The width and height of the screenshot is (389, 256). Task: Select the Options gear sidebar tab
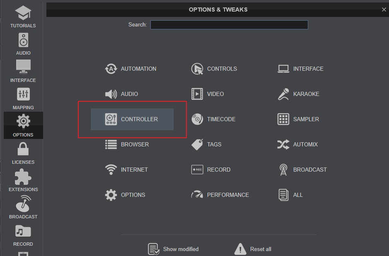(23, 124)
